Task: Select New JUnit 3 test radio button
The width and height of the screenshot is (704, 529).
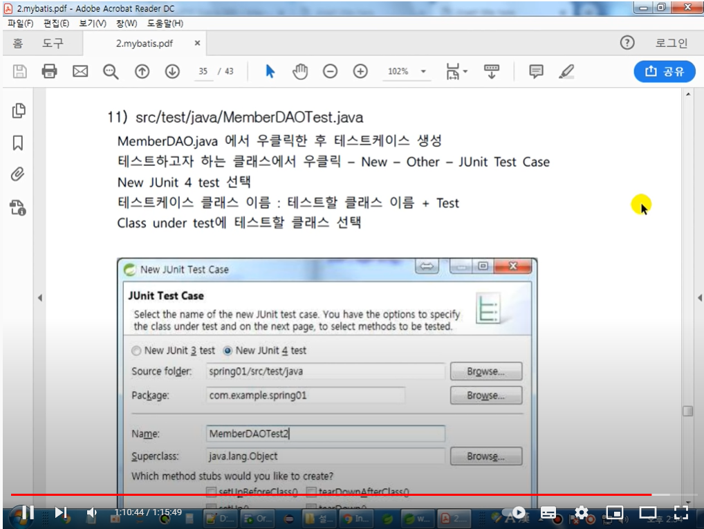Action: click(x=136, y=351)
